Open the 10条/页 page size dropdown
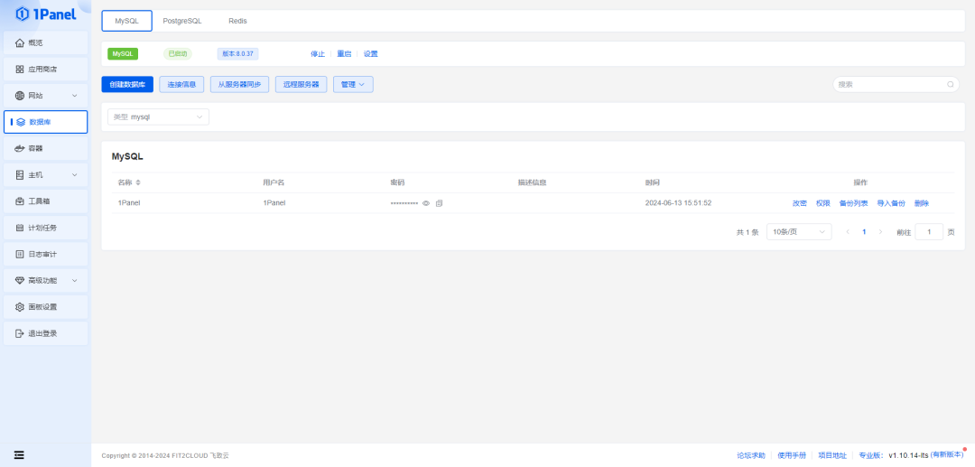The height and width of the screenshot is (467, 975). click(x=798, y=232)
